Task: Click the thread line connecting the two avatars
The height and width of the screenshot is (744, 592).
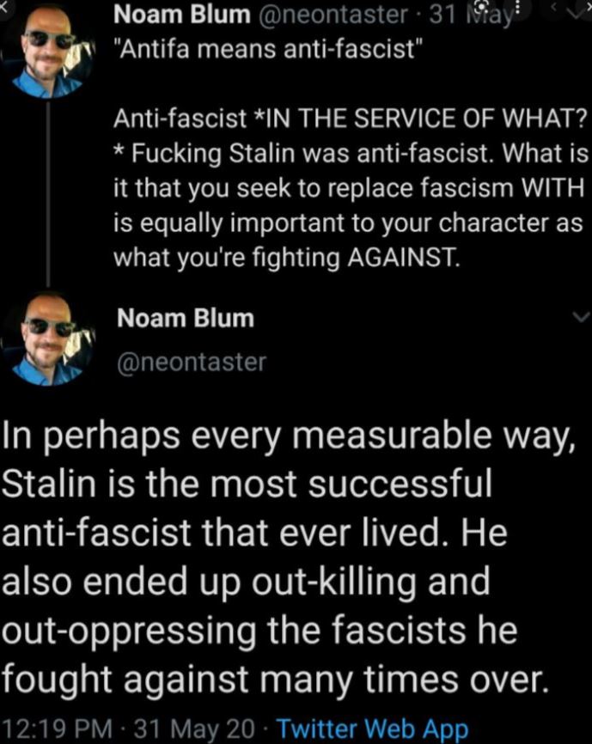Action: (x=48, y=194)
